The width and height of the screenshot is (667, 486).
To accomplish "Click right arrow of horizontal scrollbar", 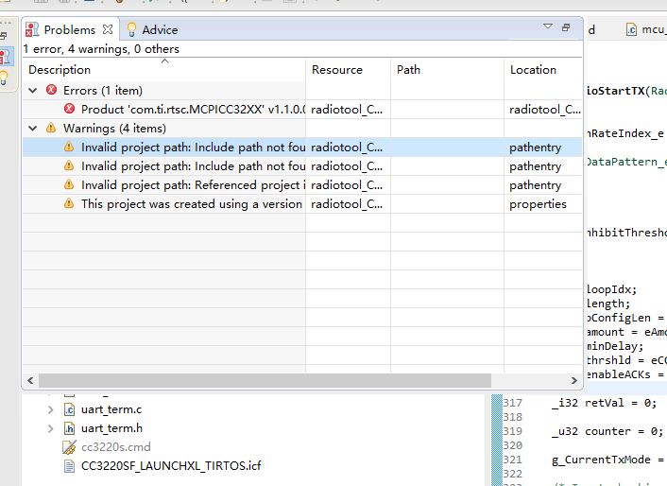I will point(574,380).
